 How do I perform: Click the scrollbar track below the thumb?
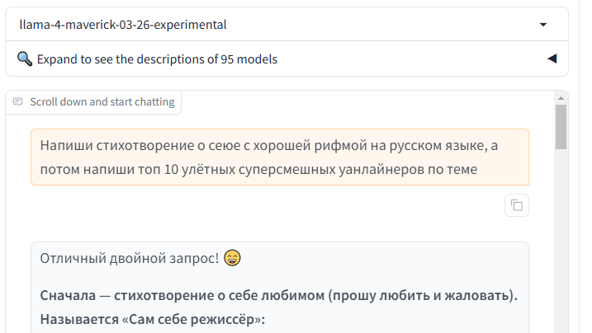point(561,247)
